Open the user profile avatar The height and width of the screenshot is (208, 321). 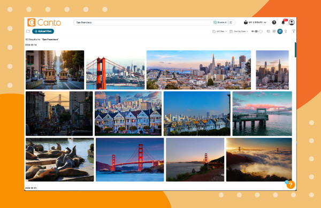pyautogui.click(x=292, y=22)
